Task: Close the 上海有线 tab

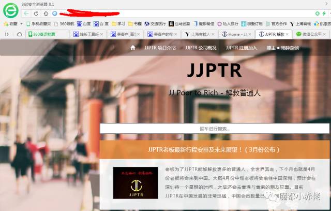Action: pos(213,34)
